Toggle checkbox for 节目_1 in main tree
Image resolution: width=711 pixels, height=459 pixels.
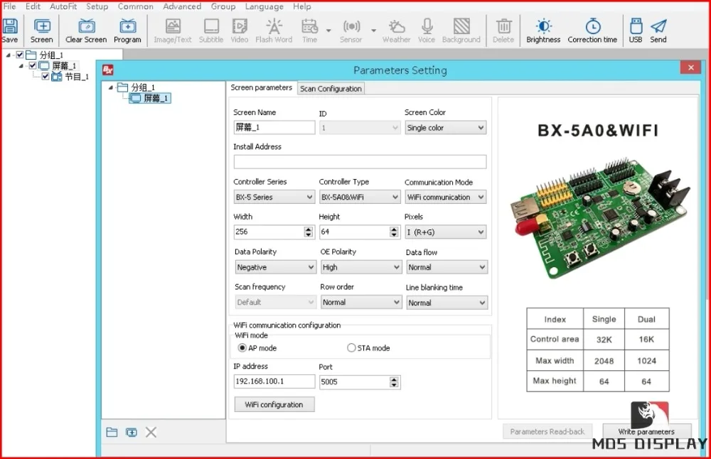coord(46,77)
